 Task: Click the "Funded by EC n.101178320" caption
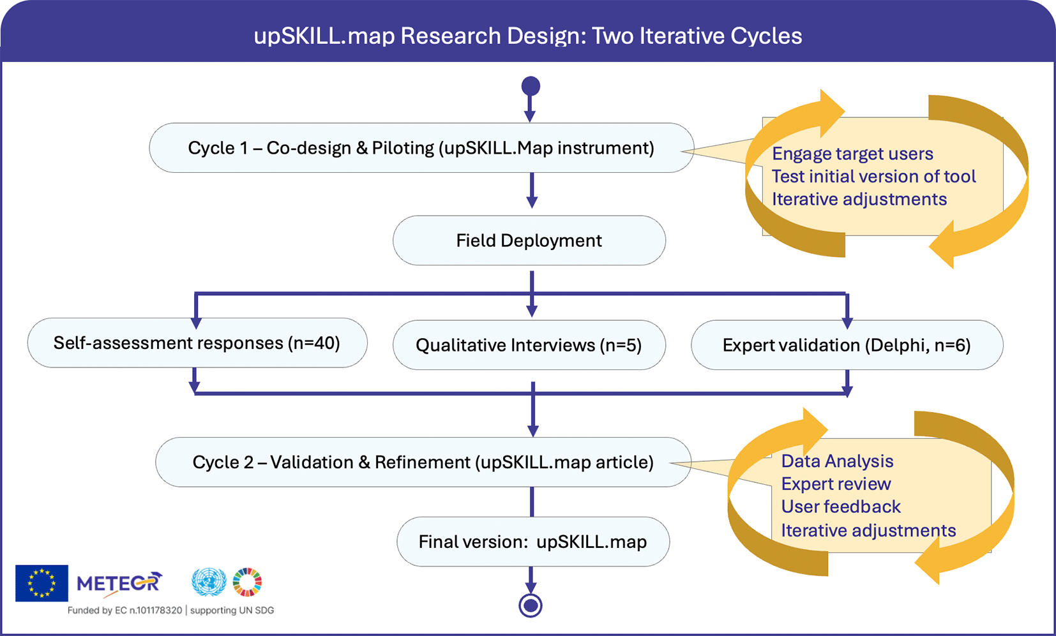click(x=124, y=610)
